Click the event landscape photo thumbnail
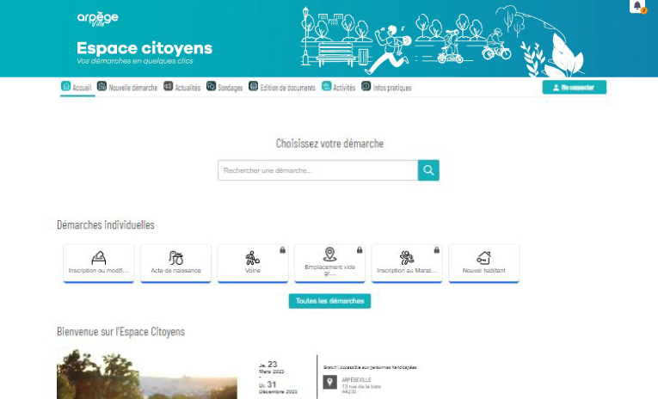This screenshot has height=399, width=658. (x=147, y=373)
